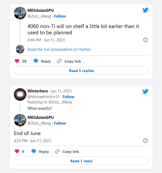Expand Read 1 reply
162x173 pixels.
81,161
